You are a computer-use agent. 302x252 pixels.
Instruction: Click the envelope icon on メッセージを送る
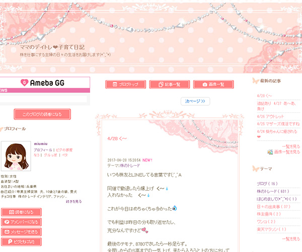[8, 232]
